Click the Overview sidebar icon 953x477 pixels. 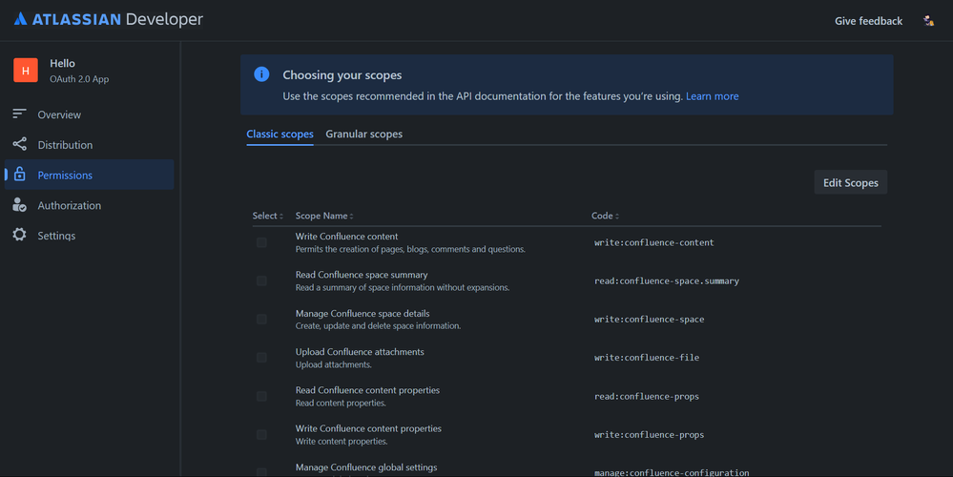[19, 114]
